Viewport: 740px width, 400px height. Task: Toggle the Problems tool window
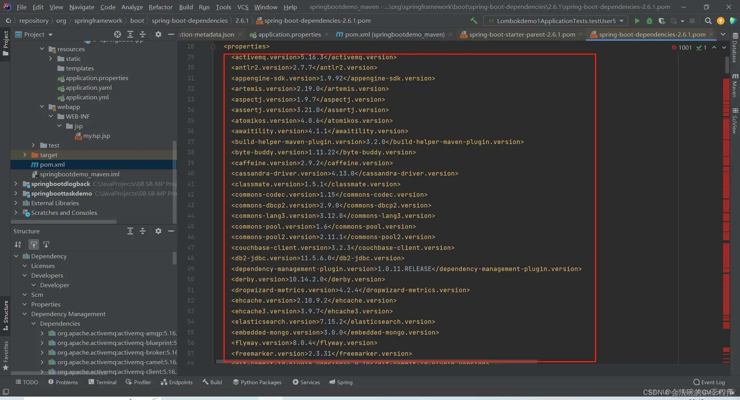[x=63, y=382]
